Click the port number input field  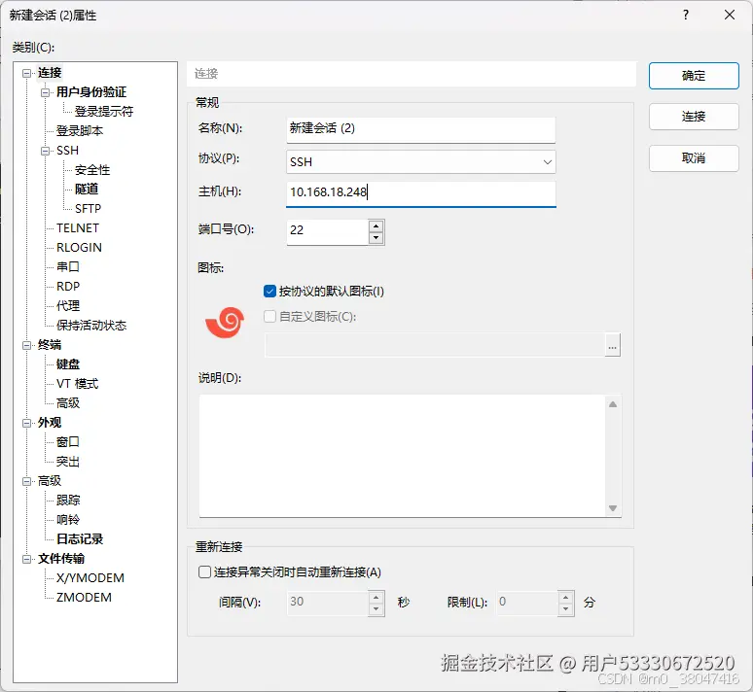(x=328, y=230)
